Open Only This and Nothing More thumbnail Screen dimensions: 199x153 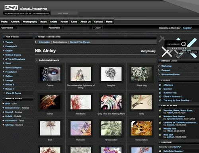[111, 102]
